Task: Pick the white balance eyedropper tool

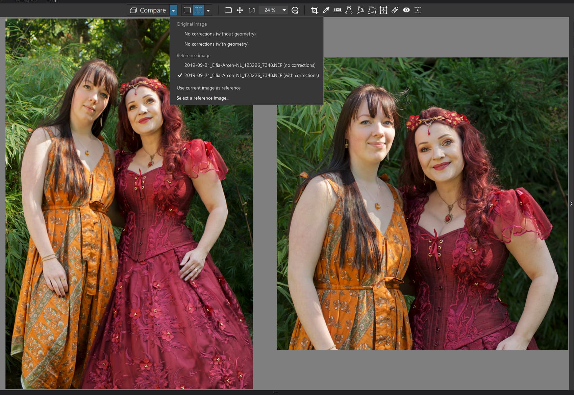Action: pyautogui.click(x=326, y=10)
